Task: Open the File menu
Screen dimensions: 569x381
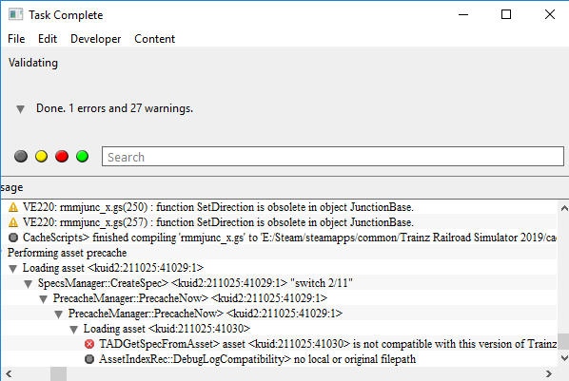Action: [x=16, y=39]
